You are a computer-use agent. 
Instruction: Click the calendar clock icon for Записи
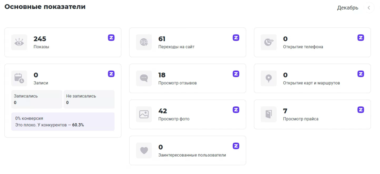[x=19, y=78]
